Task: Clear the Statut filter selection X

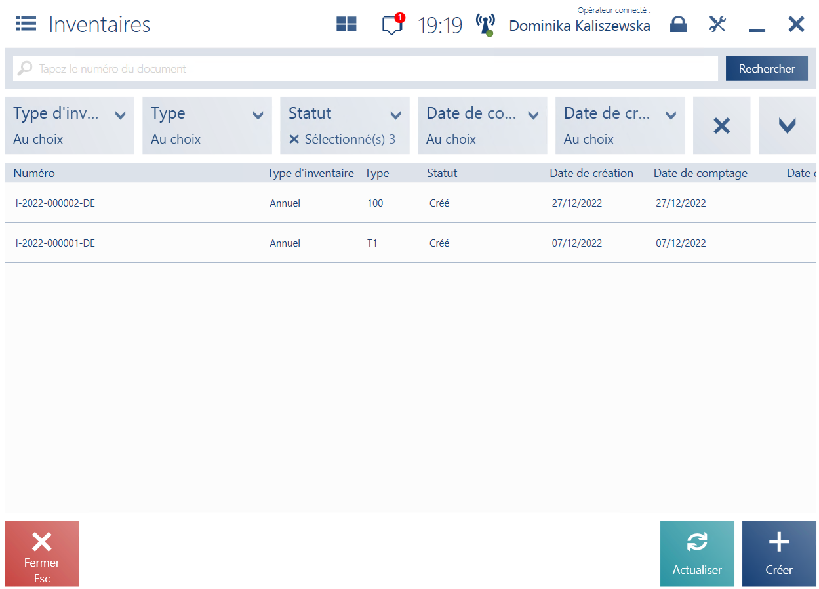Action: click(294, 139)
